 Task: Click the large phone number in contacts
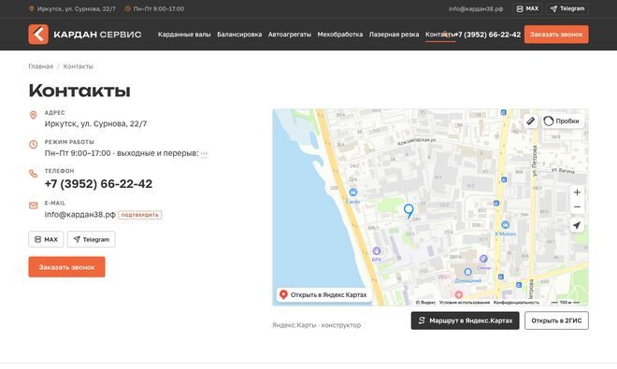pyautogui.click(x=98, y=184)
